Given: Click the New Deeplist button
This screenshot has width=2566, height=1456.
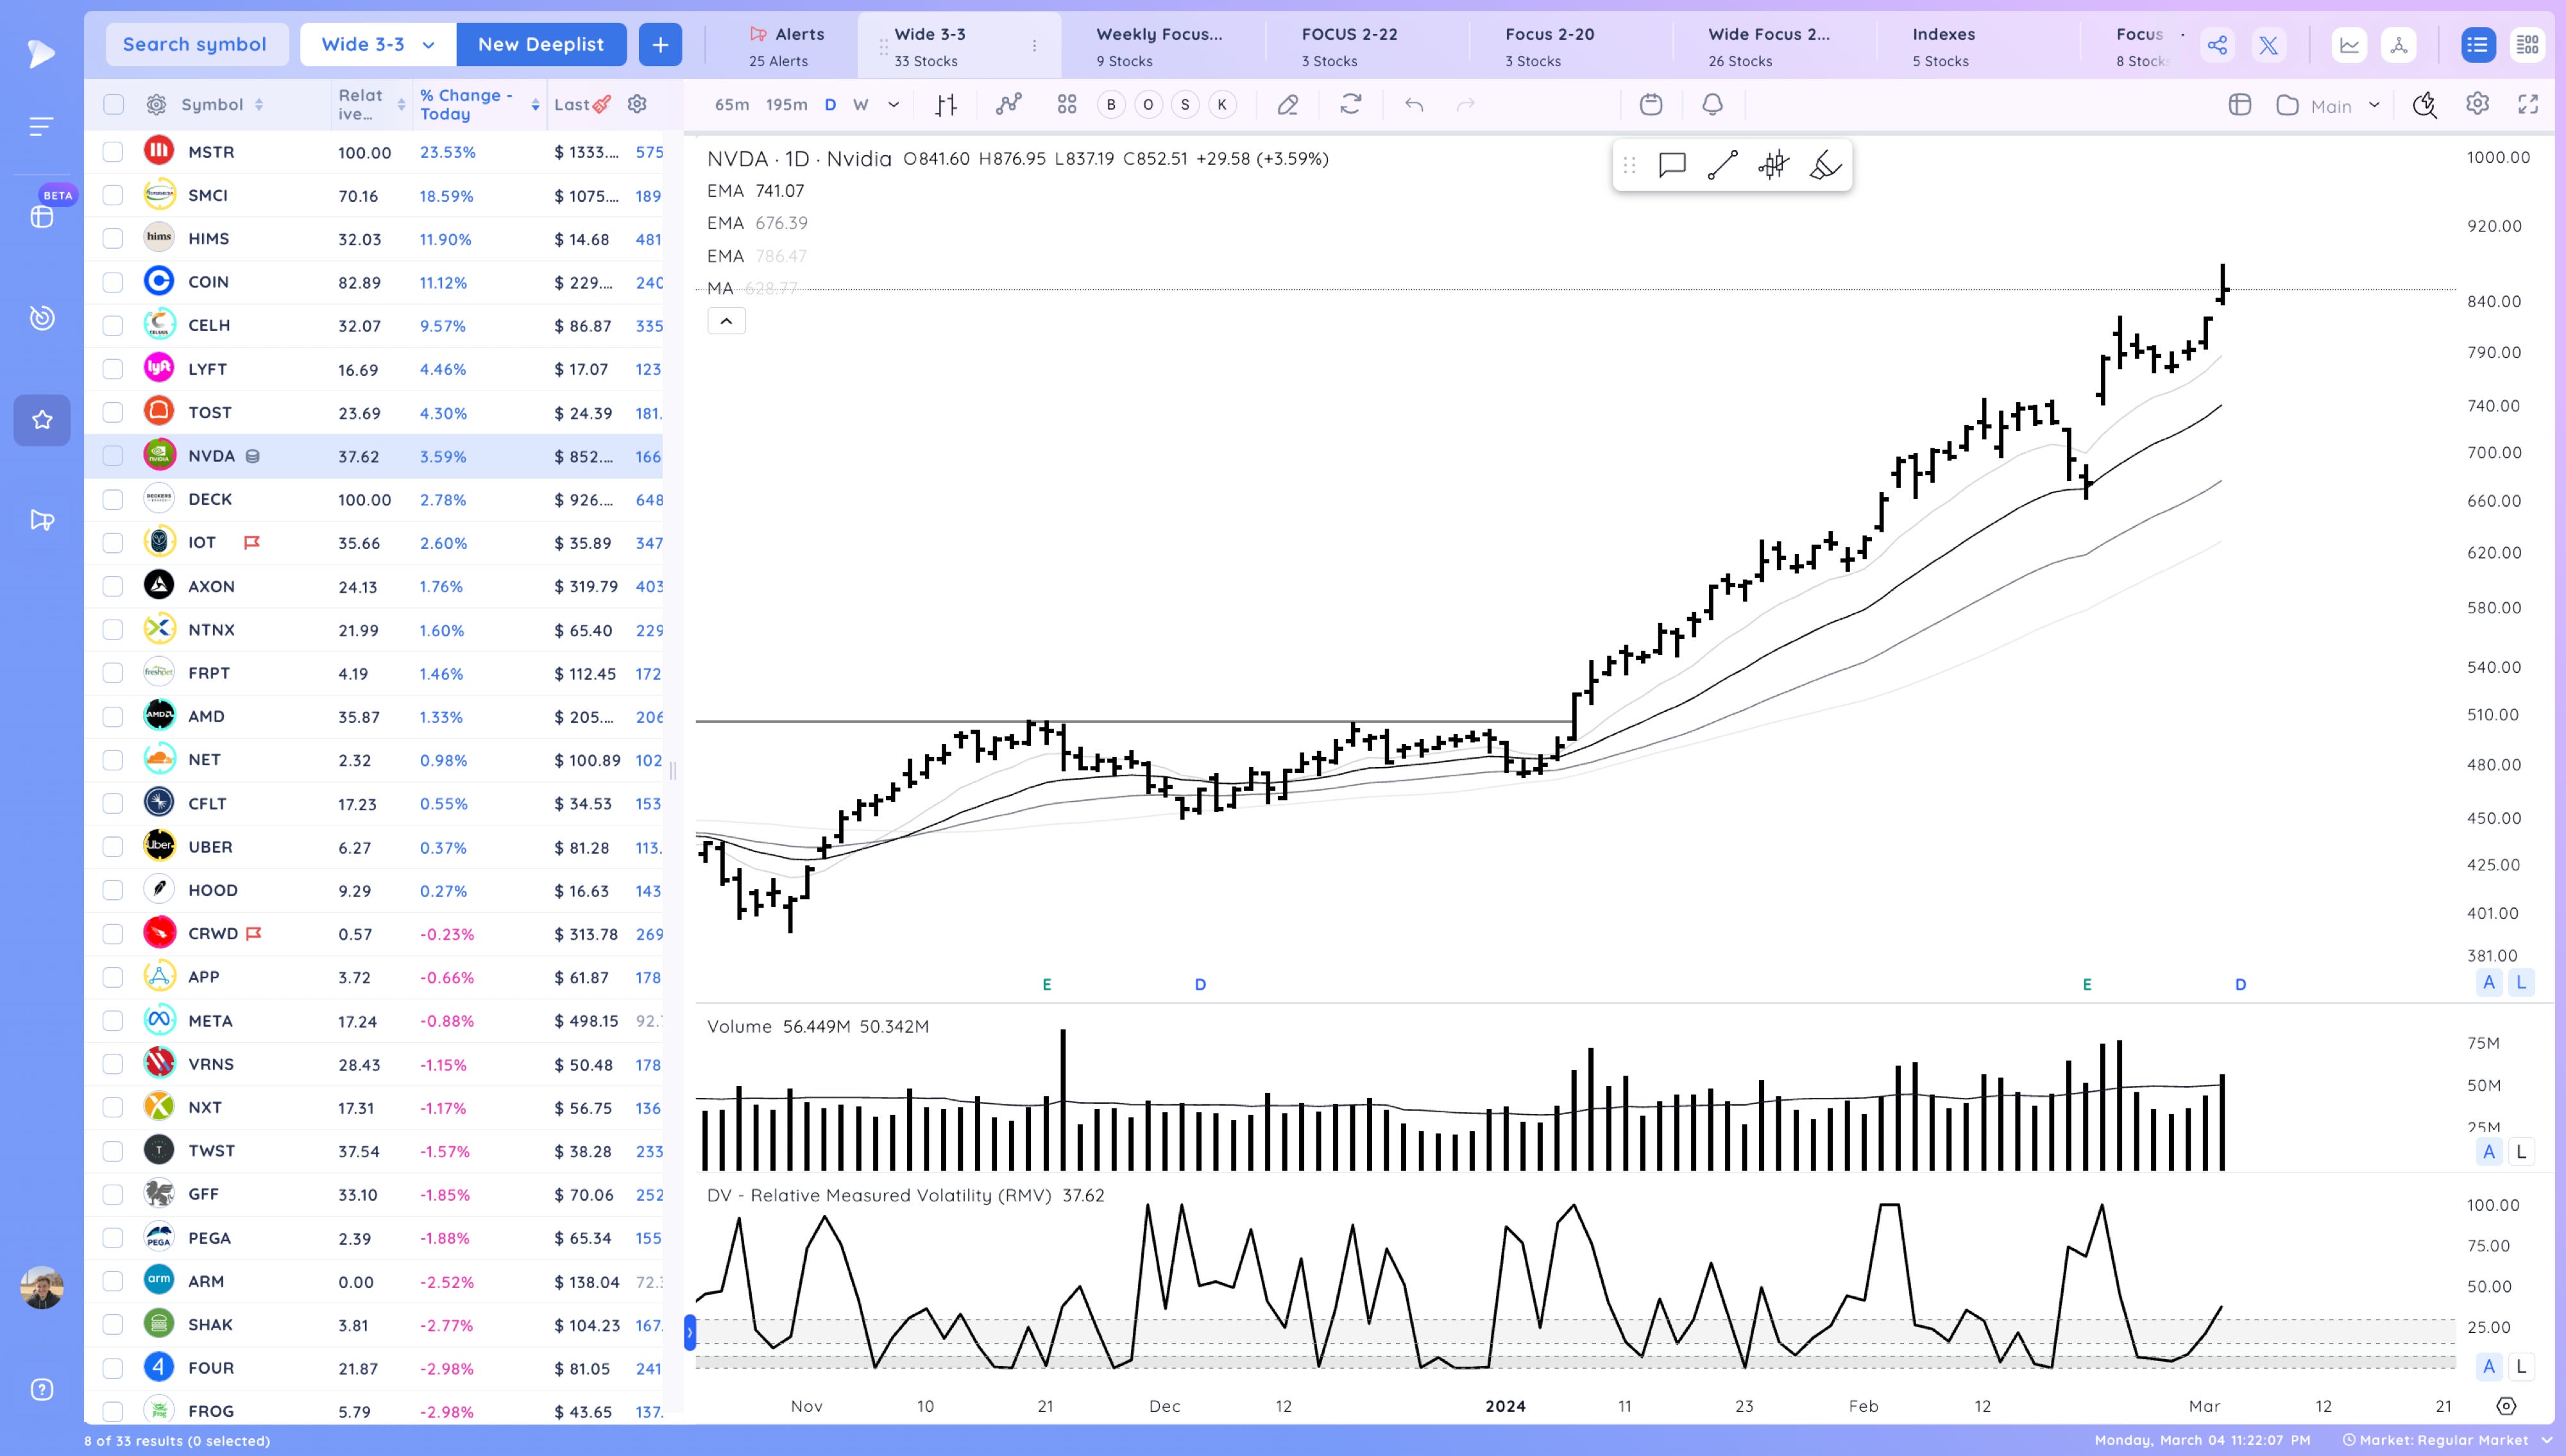Looking at the screenshot, I should click(541, 45).
